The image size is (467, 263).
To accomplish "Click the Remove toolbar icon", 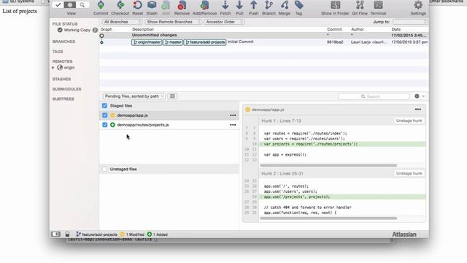I will pos(182,5).
